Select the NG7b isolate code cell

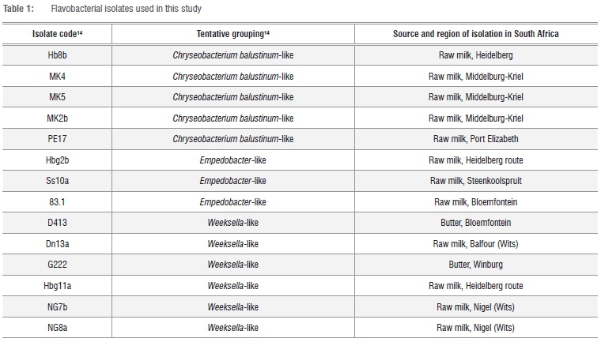(57, 306)
